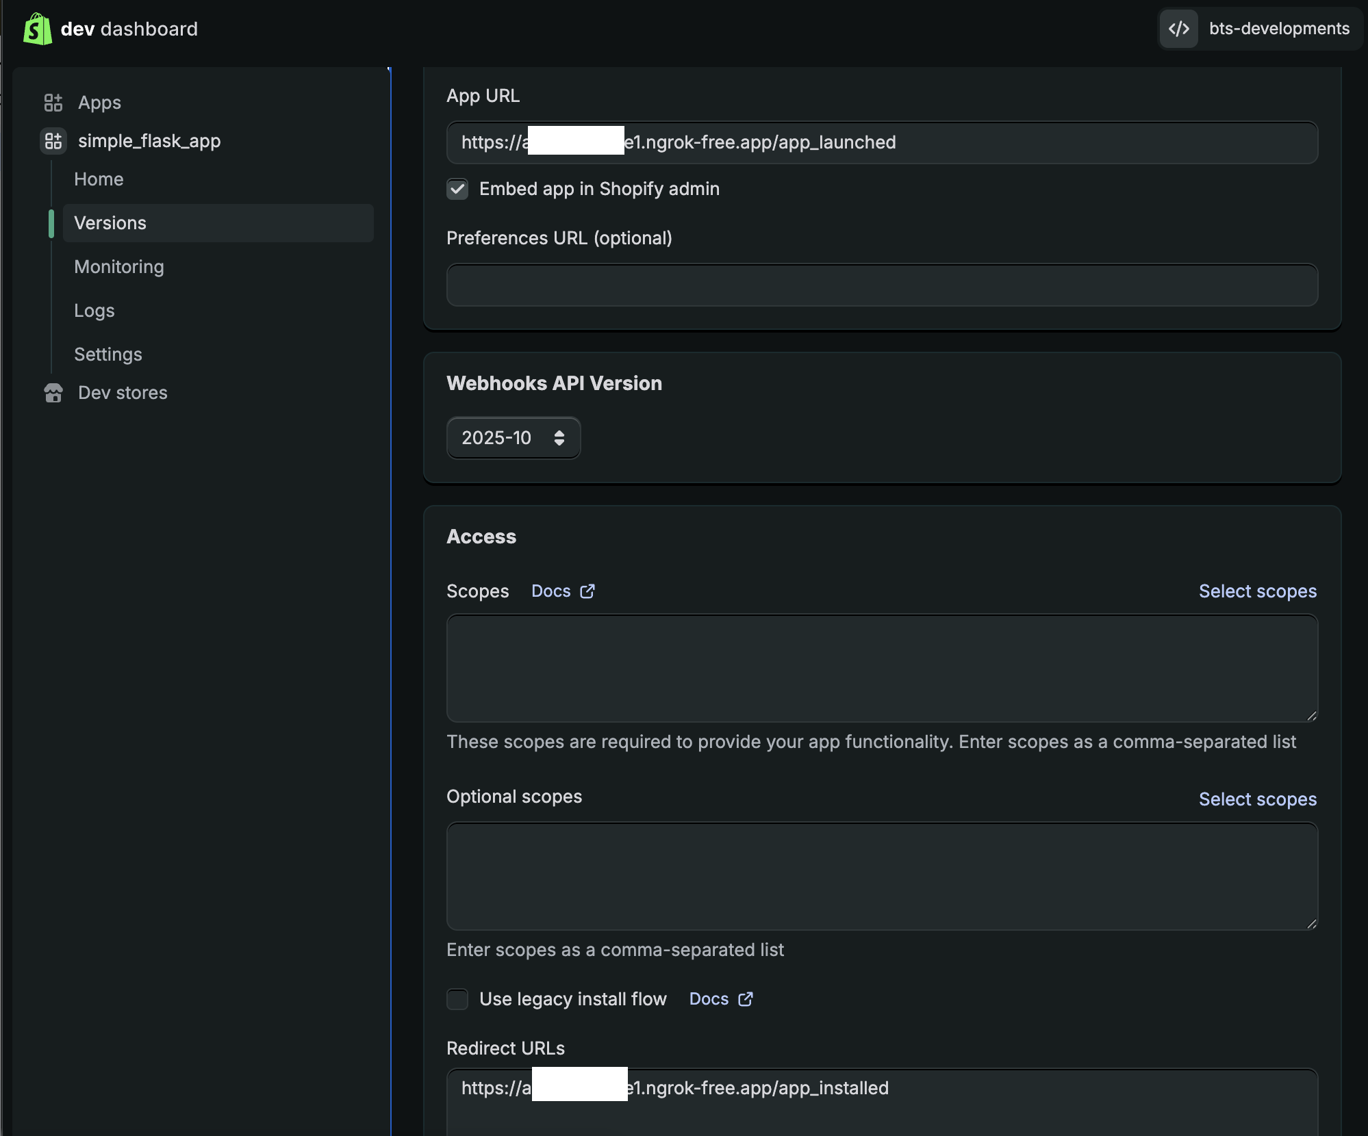Image resolution: width=1368 pixels, height=1136 pixels.
Task: Open the bts-developments organization switcher
Action: coord(1278,29)
